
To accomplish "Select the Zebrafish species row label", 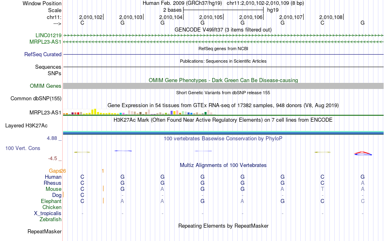I will 51,220.
